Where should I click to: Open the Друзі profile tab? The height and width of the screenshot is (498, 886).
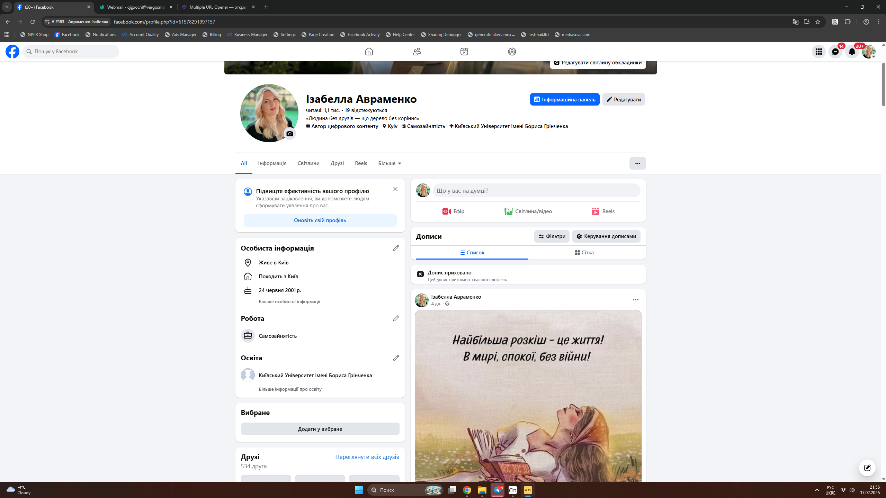click(x=337, y=163)
